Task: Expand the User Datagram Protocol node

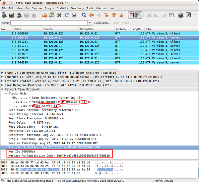Action: 3,85
